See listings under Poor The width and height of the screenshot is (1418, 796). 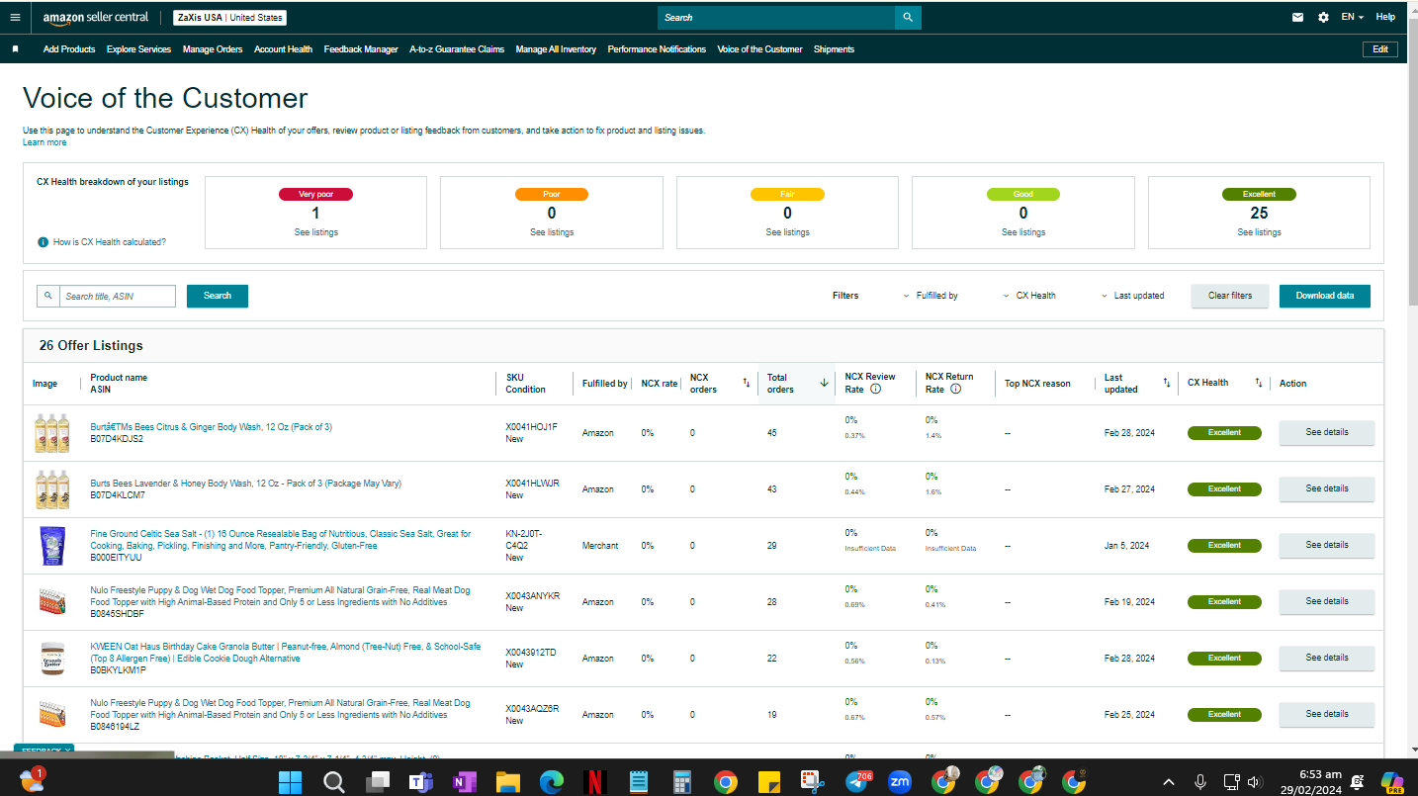click(552, 232)
